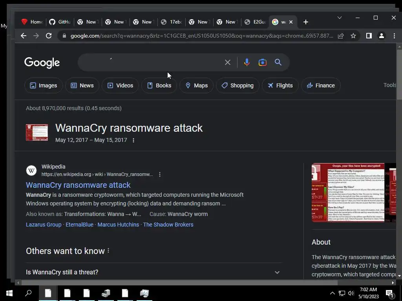Switch to the E2Gua tab
This screenshot has height=301, width=402.
[x=255, y=22]
